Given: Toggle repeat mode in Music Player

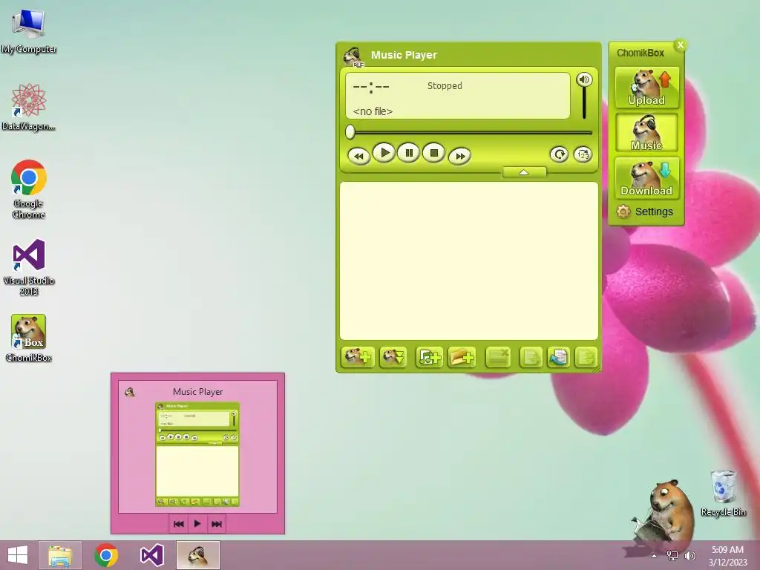Looking at the screenshot, I should point(559,154).
